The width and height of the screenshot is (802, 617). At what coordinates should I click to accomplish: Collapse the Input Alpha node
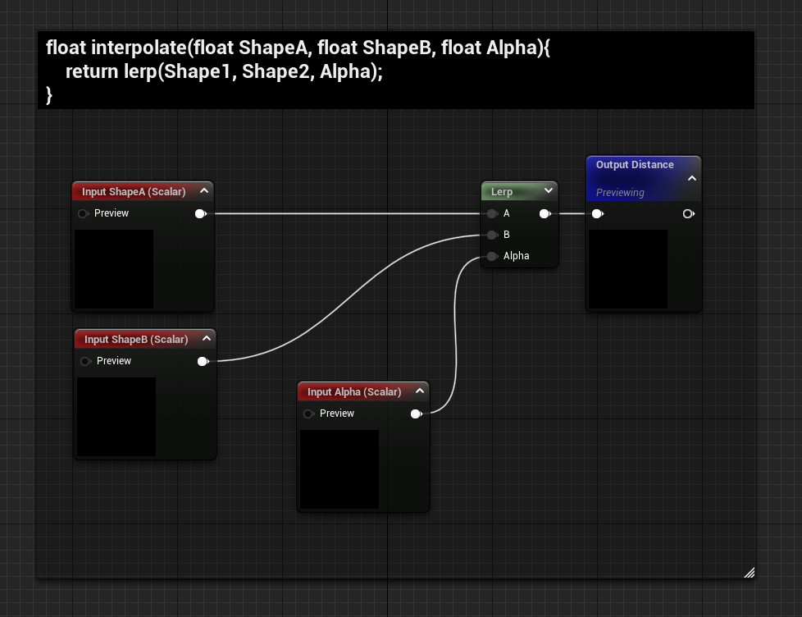click(x=421, y=391)
